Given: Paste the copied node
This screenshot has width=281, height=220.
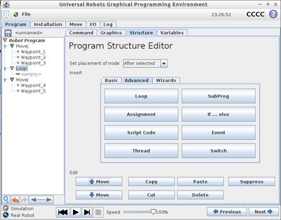Looking at the screenshot, I should [200, 182].
